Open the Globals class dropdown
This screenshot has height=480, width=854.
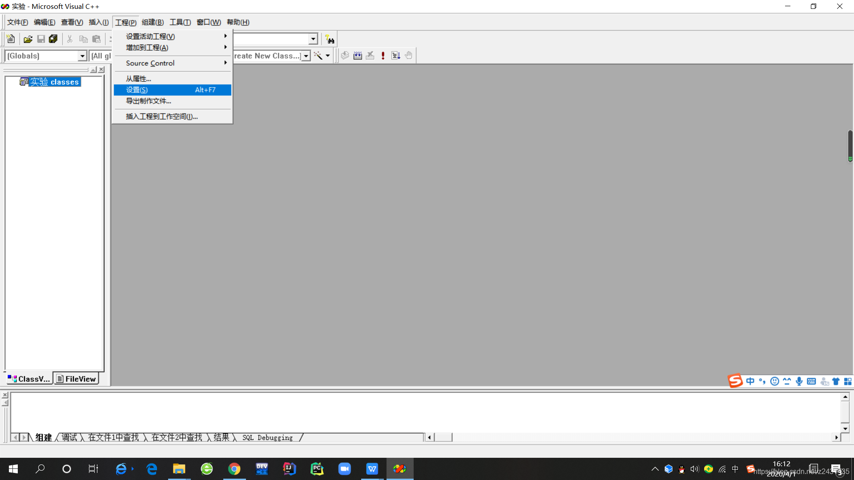(x=82, y=56)
